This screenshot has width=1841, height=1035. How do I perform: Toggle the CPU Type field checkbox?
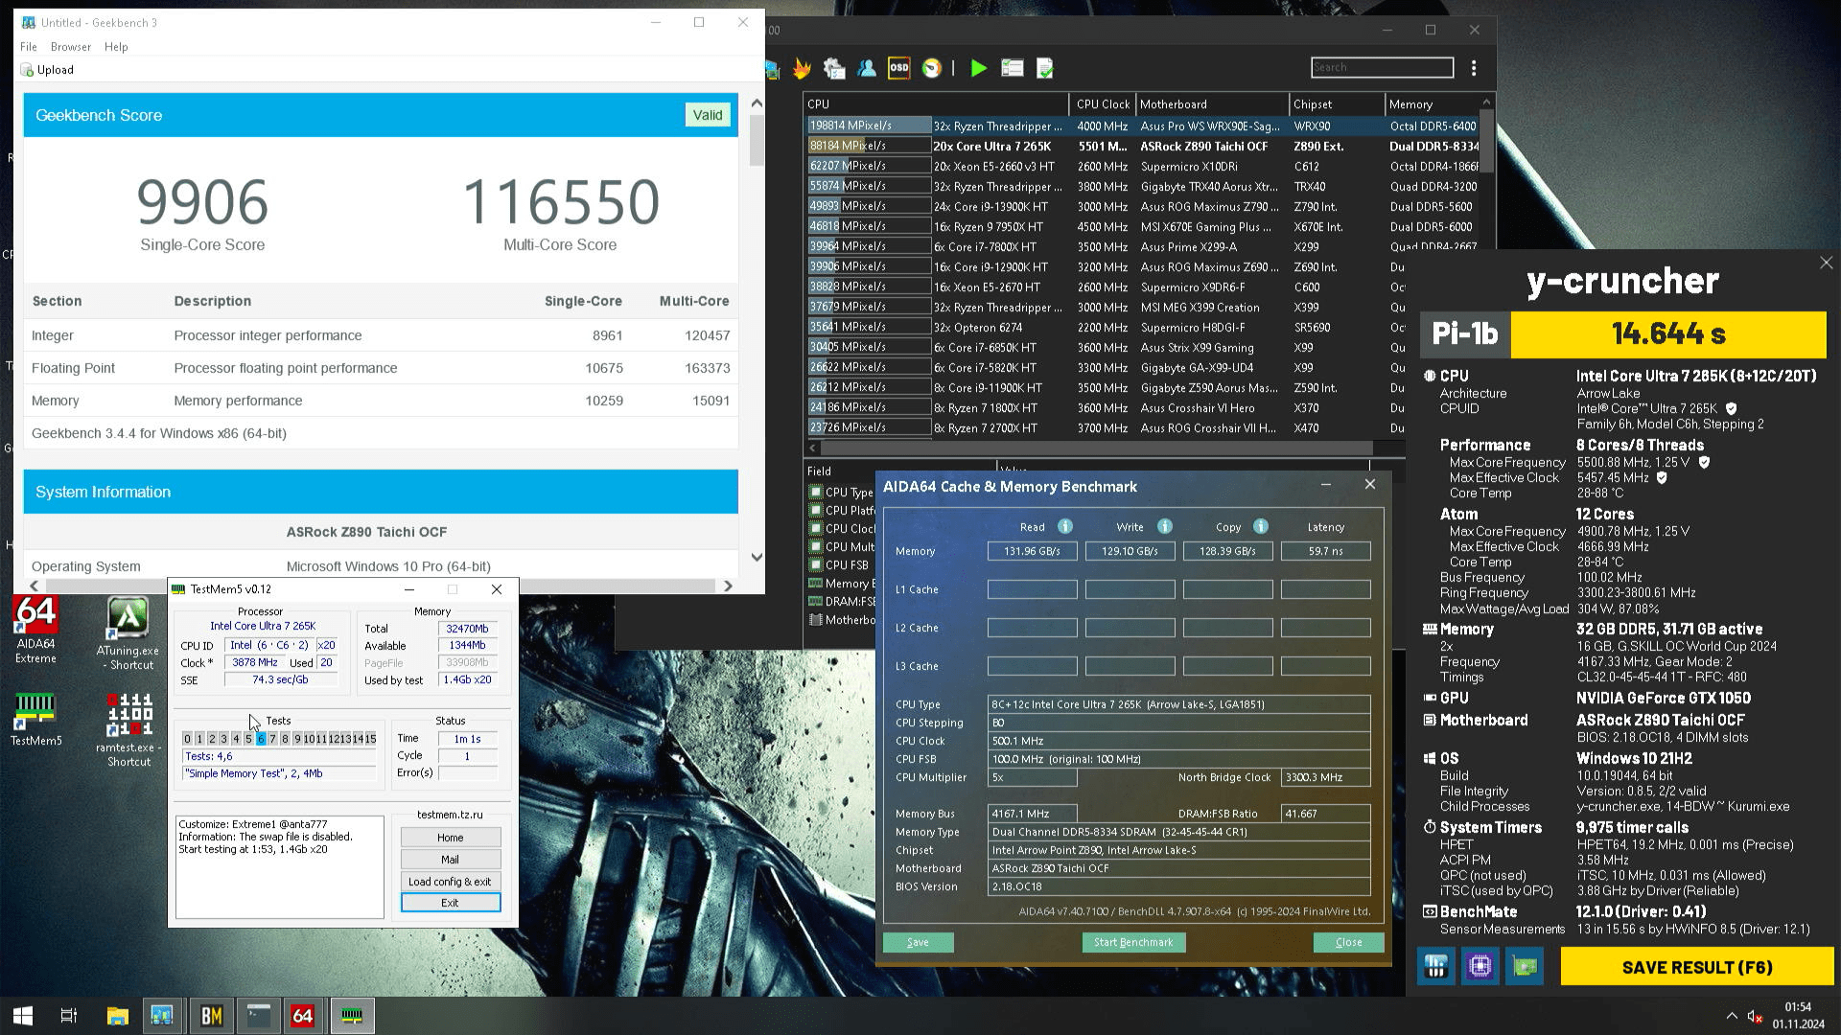(x=816, y=492)
